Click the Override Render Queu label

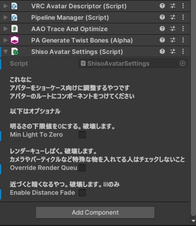[44, 168]
